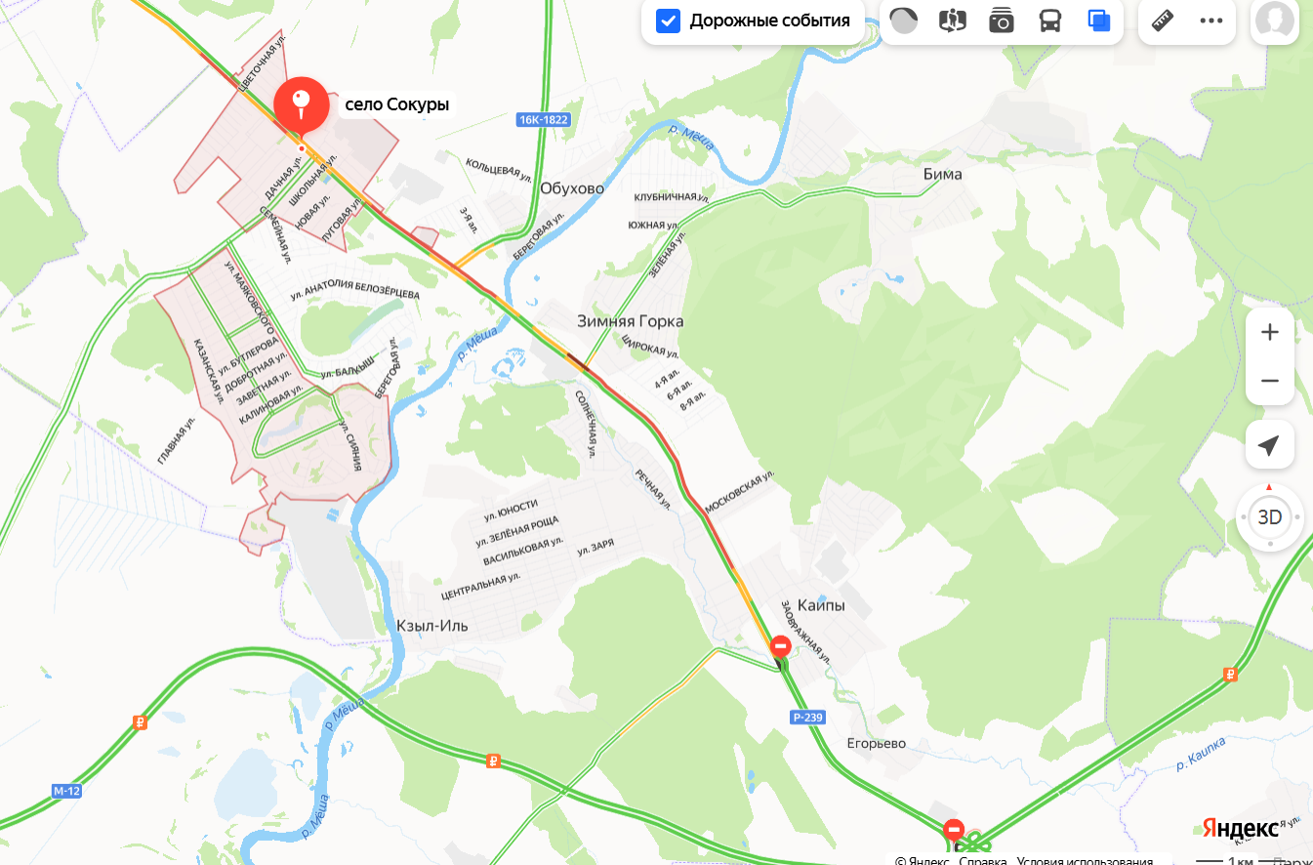Toggle 3D tilt view control
1313x865 pixels.
(x=1269, y=517)
